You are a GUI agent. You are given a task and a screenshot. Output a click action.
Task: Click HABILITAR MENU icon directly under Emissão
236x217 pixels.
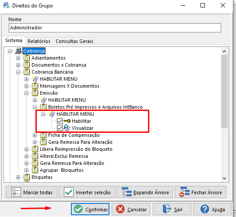(x=44, y=100)
